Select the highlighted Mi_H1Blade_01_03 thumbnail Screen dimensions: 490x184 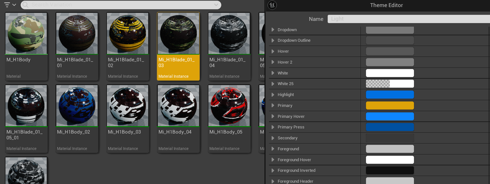click(178, 33)
